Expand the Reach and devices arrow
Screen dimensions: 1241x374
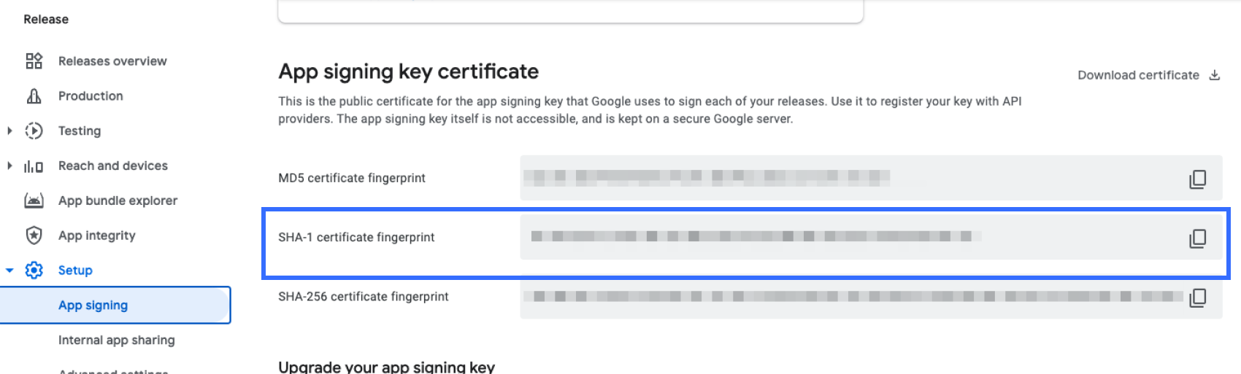pyautogui.click(x=9, y=166)
